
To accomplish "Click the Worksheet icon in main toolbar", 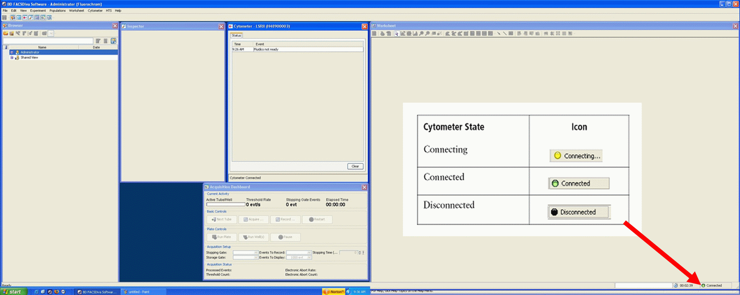I will [x=37, y=18].
